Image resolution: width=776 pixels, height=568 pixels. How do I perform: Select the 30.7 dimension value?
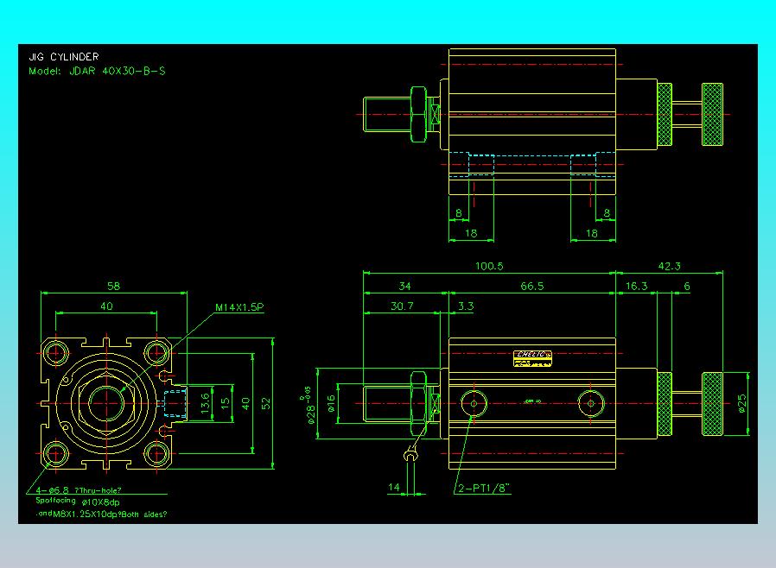click(x=402, y=306)
